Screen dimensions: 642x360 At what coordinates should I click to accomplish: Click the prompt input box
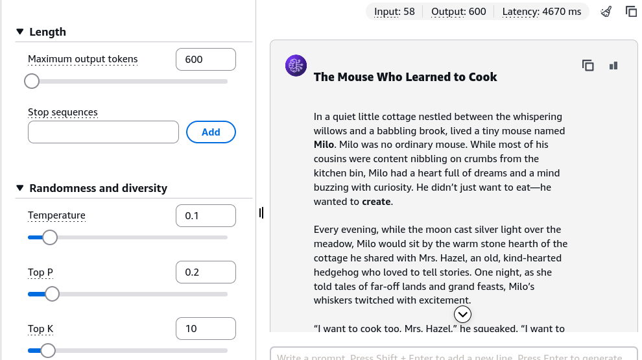pyautogui.click(x=454, y=354)
